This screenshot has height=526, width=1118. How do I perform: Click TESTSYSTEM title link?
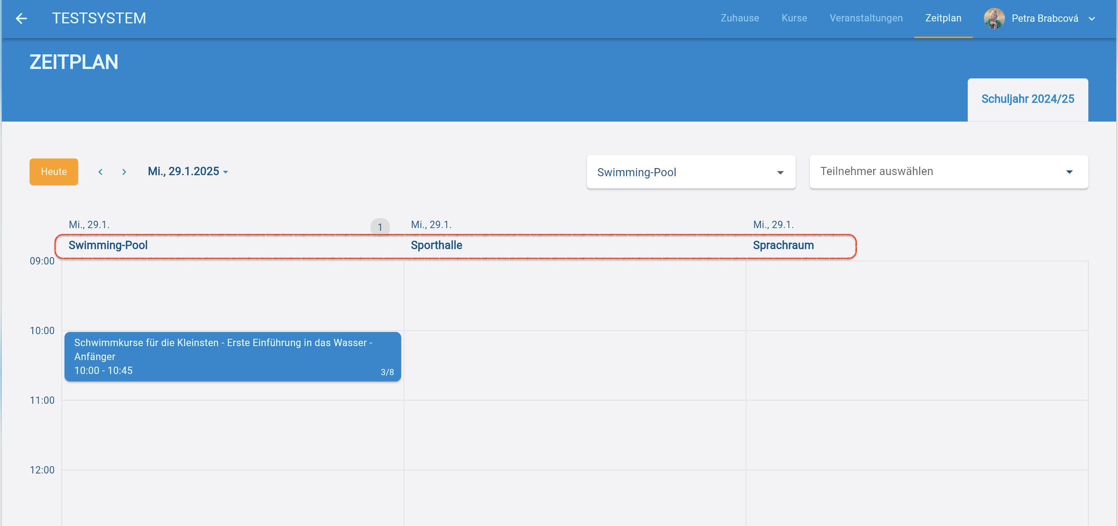[99, 18]
